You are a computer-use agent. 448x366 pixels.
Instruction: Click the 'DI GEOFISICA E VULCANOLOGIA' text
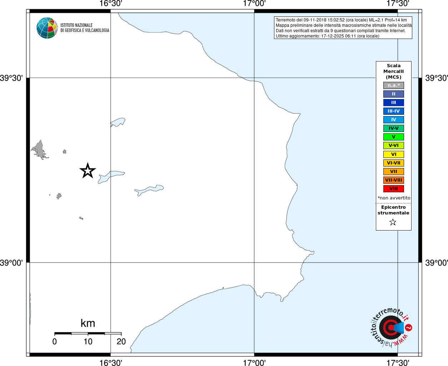(x=85, y=30)
